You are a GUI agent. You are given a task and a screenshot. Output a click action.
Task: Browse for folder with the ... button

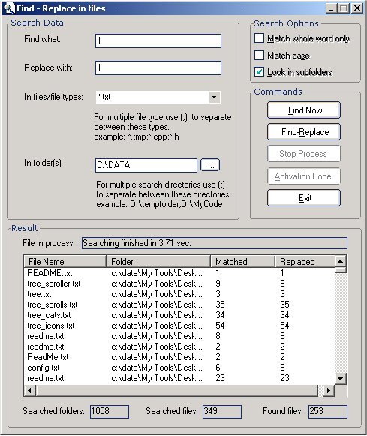point(210,165)
